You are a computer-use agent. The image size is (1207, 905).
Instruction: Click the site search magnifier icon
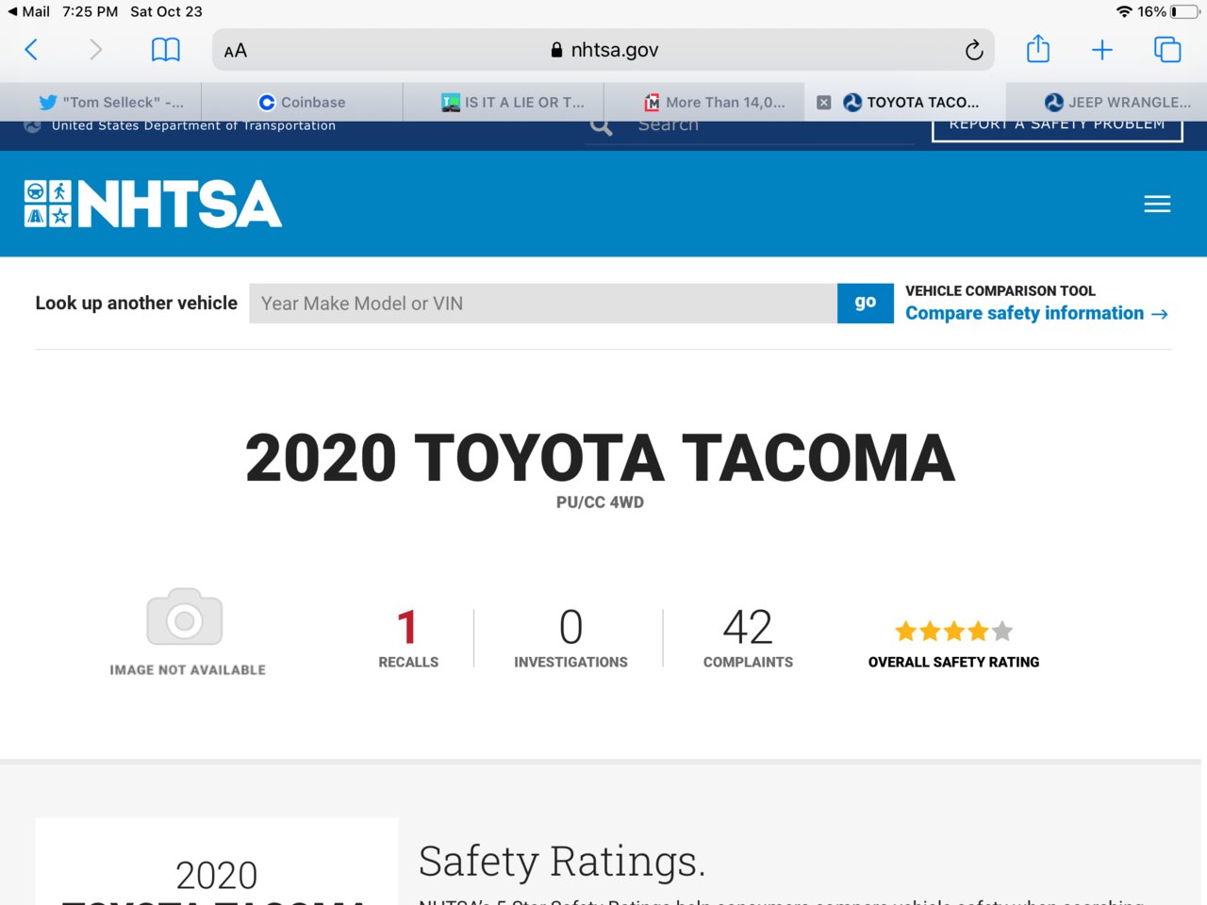pos(601,126)
